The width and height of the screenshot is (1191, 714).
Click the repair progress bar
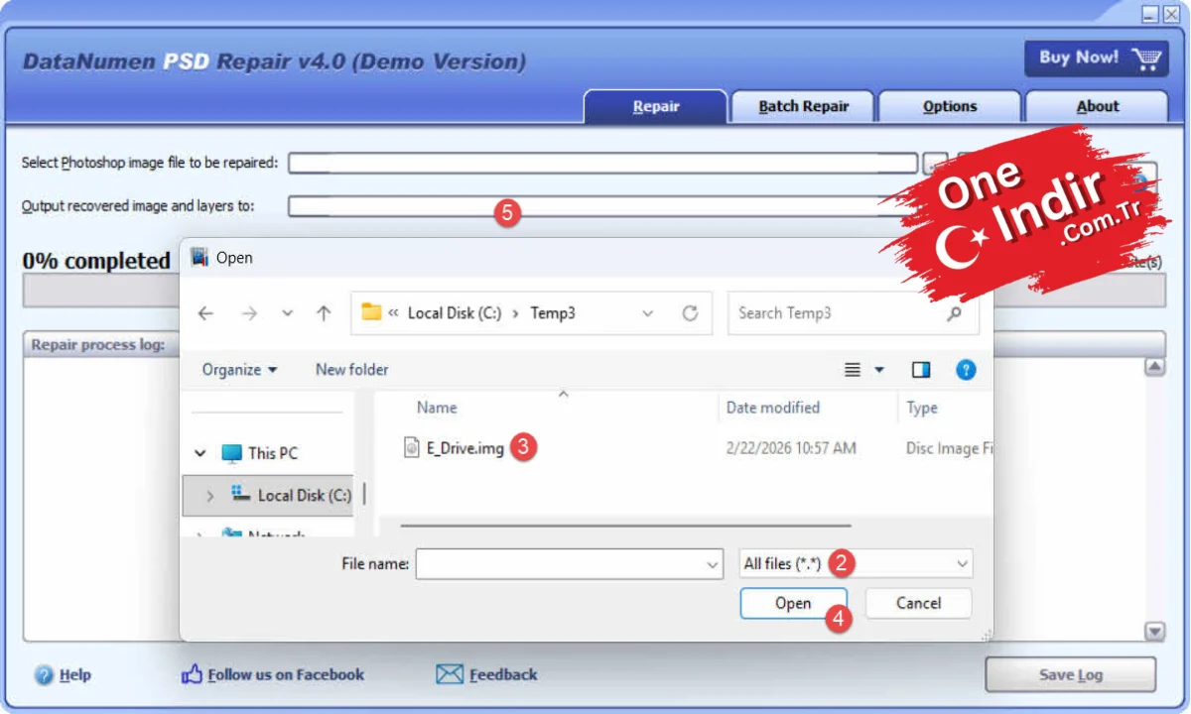click(x=595, y=291)
